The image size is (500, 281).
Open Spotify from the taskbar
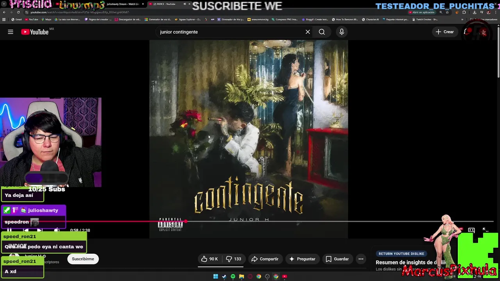click(233, 276)
